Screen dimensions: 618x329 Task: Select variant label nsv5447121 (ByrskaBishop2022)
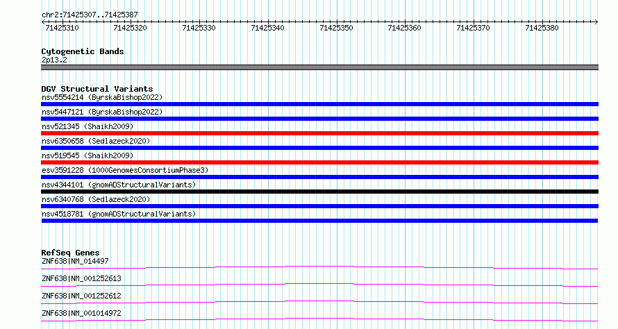[x=102, y=112]
